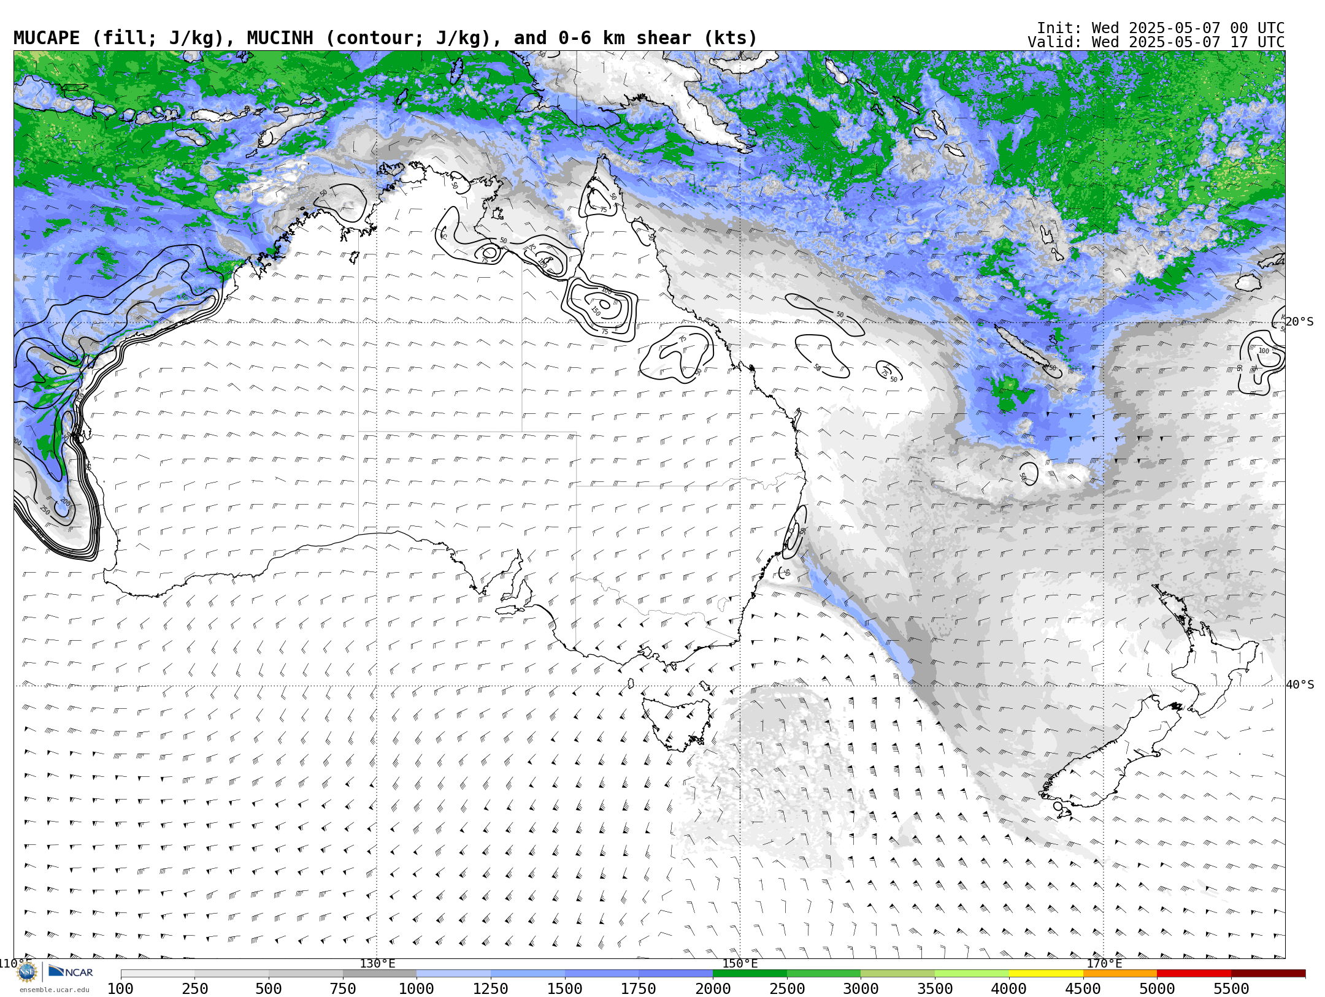Pick the dark gray swatch between 750 and 1000
The image size is (1325, 997).
point(380,974)
